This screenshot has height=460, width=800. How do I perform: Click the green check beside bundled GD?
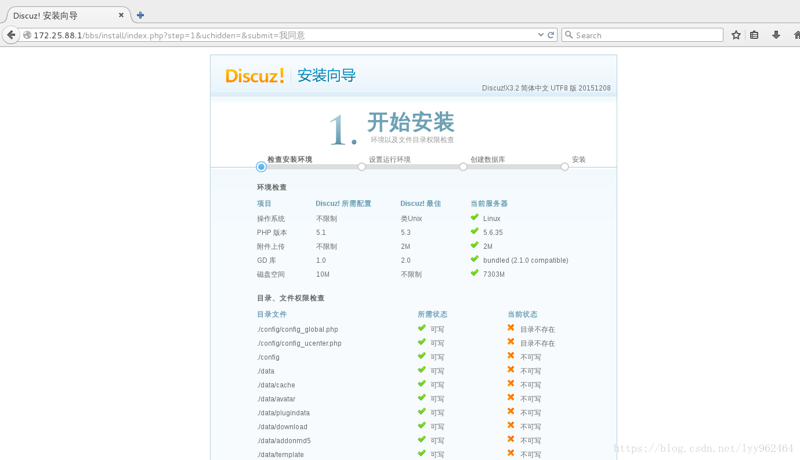(x=475, y=259)
